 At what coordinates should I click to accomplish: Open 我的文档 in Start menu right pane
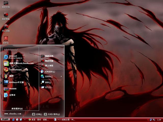pyautogui.click(x=47, y=56)
